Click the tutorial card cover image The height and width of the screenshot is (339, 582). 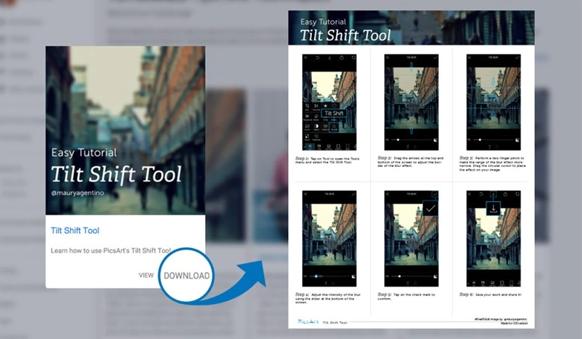(125, 130)
